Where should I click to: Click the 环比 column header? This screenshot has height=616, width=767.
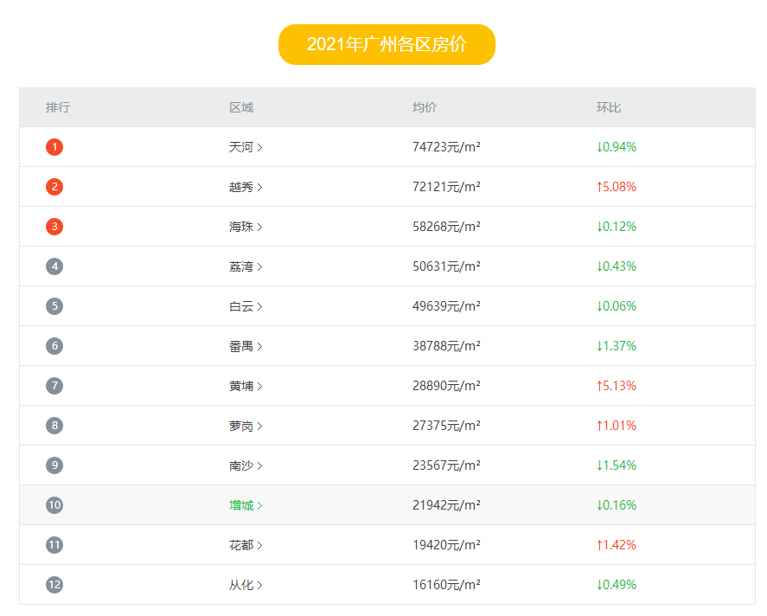coord(608,107)
